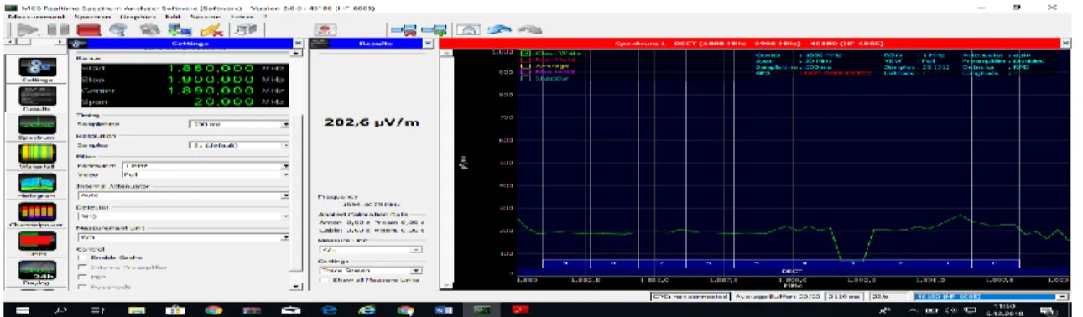Toggle the Max Hold trace checkbox
The width and height of the screenshot is (1083, 317).
(526, 60)
